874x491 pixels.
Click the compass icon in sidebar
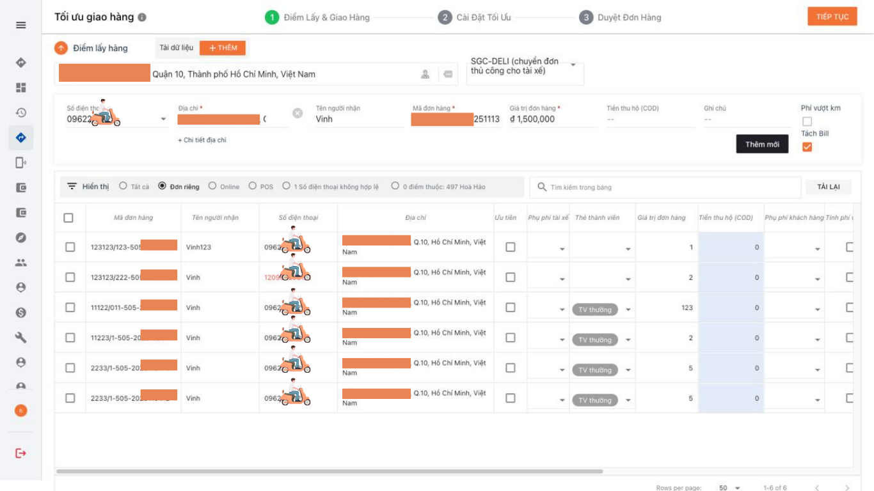coord(21,238)
